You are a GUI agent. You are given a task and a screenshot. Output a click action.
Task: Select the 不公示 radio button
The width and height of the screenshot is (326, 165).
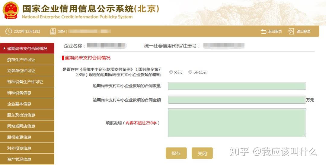coord(190,72)
